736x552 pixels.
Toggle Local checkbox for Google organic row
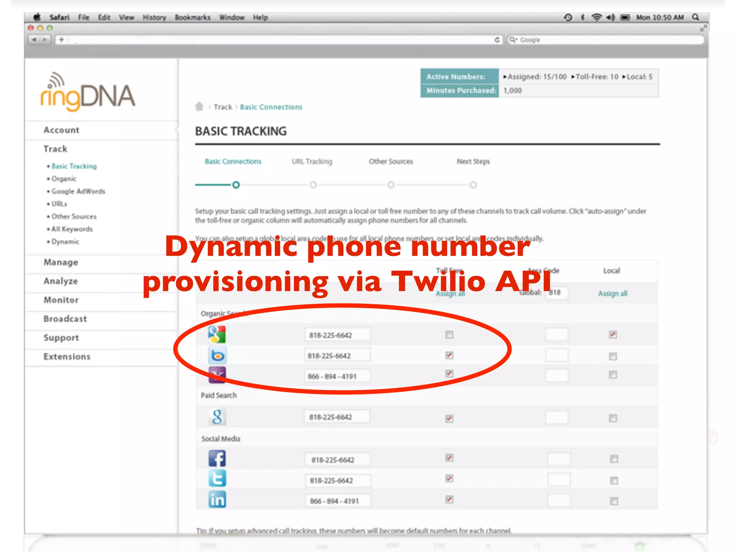tap(613, 335)
